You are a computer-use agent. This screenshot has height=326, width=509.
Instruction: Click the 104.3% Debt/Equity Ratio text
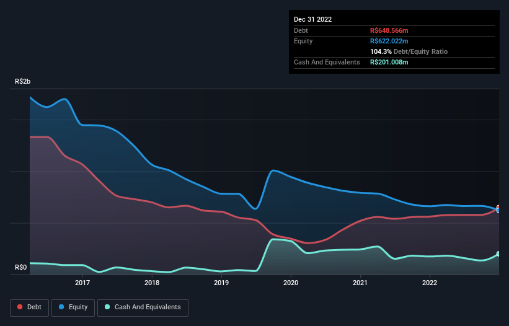coord(409,51)
